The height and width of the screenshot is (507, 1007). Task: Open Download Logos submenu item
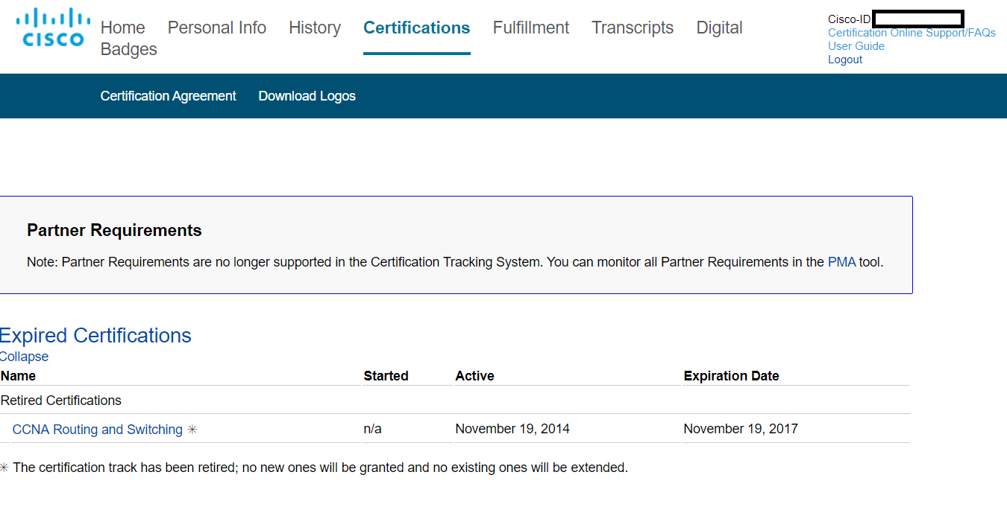point(307,96)
